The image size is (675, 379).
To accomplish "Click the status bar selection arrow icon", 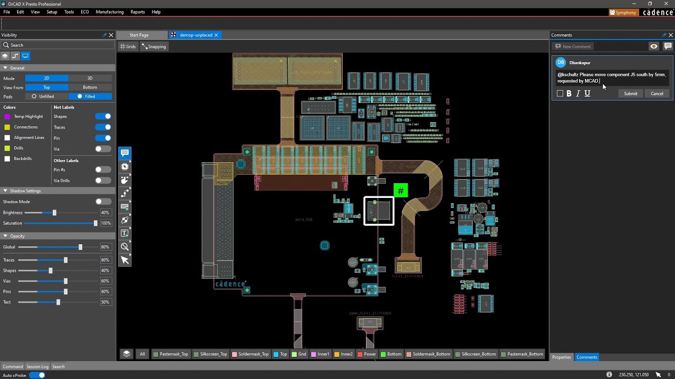I will [x=658, y=375].
